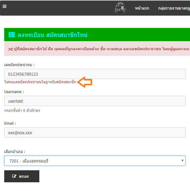Expand the เลือกอำเภอ district dropdown
This screenshot has width=190, height=191.
pyautogui.click(x=95, y=161)
